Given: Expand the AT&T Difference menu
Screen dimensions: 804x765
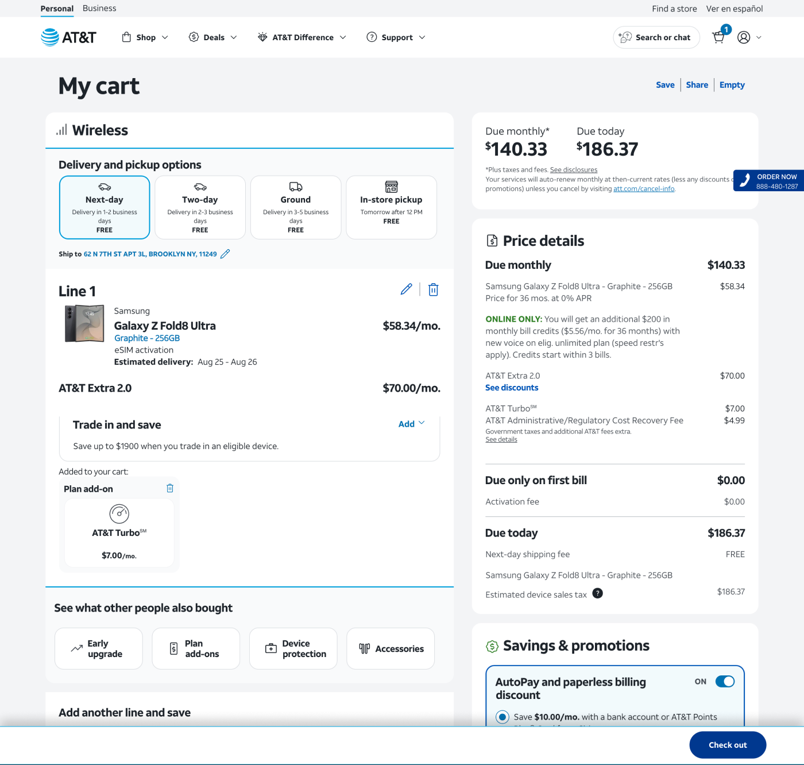Looking at the screenshot, I should click(302, 37).
